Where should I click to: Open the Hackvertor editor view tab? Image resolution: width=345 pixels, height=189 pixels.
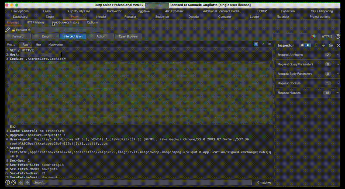(56, 45)
